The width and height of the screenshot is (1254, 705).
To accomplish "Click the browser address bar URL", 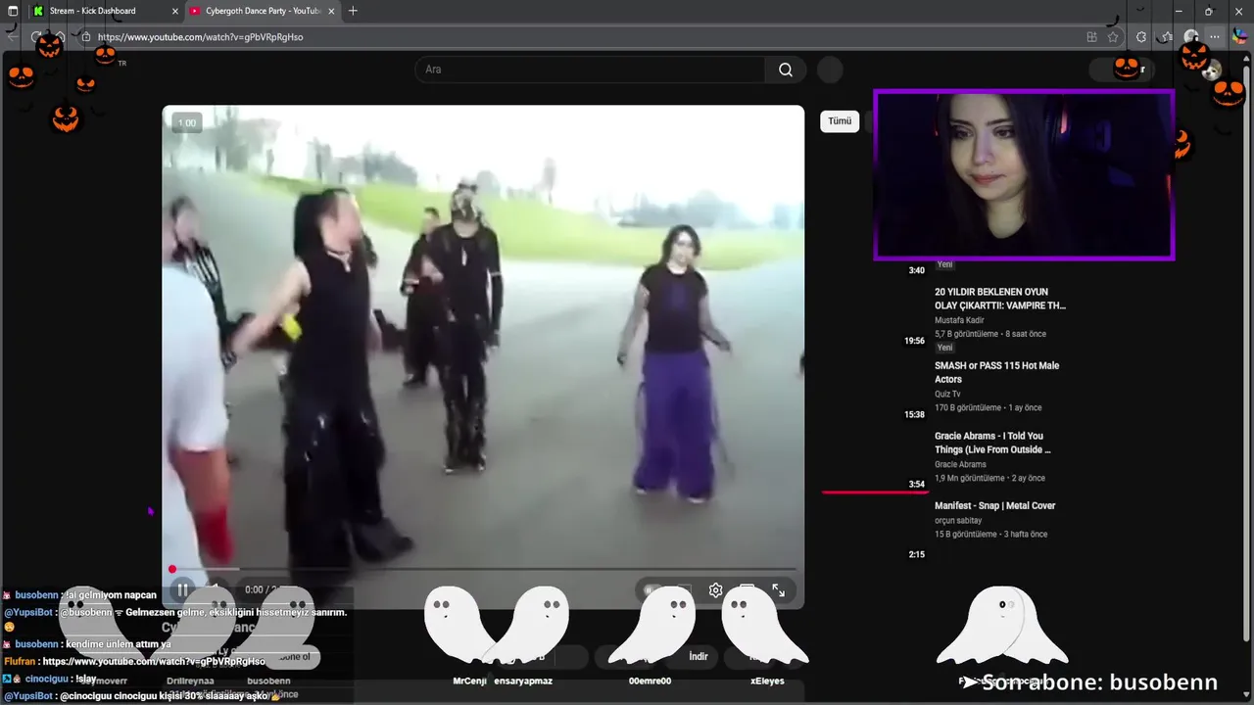I will pyautogui.click(x=201, y=37).
